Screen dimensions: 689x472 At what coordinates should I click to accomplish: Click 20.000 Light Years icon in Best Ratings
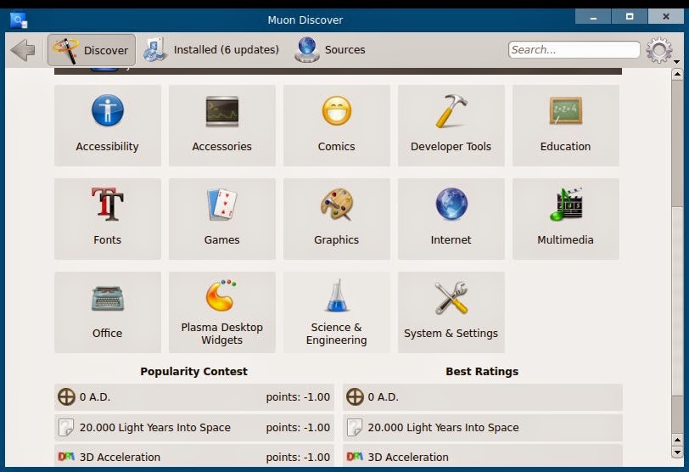click(355, 427)
